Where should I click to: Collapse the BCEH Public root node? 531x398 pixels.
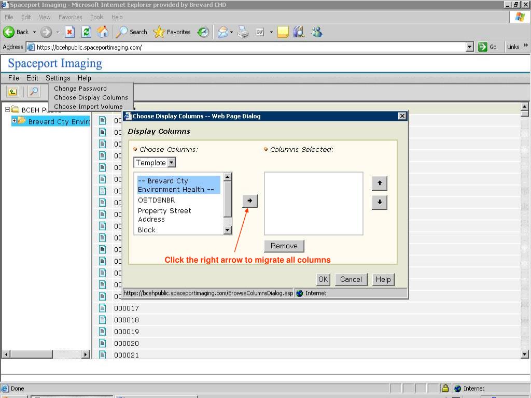7,109
